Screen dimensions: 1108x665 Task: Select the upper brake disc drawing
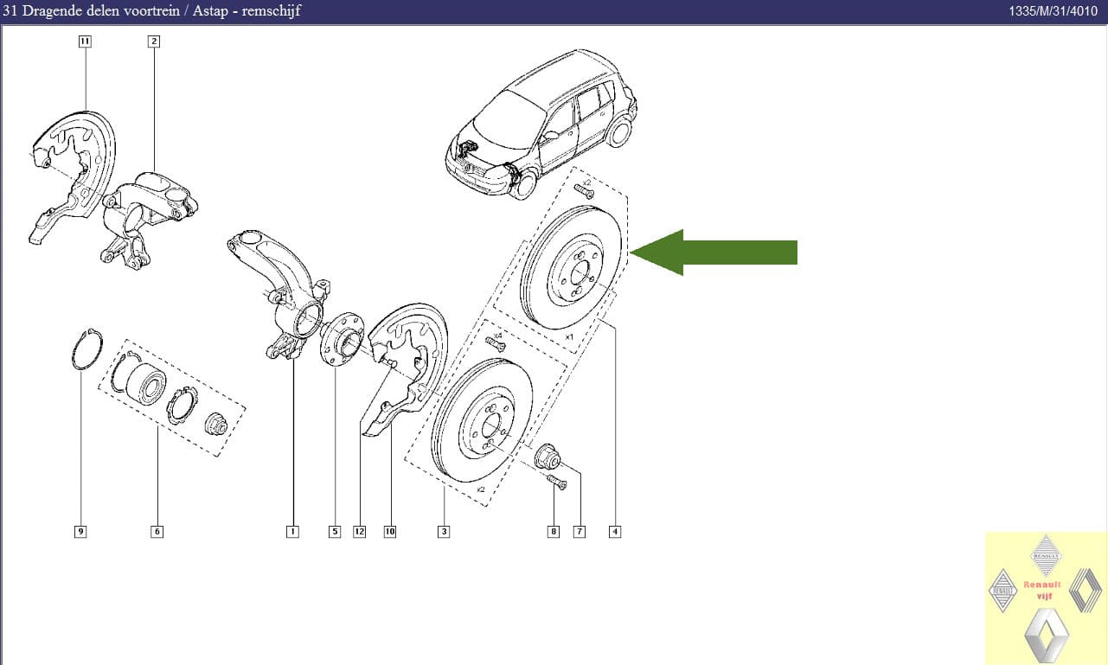[575, 268]
